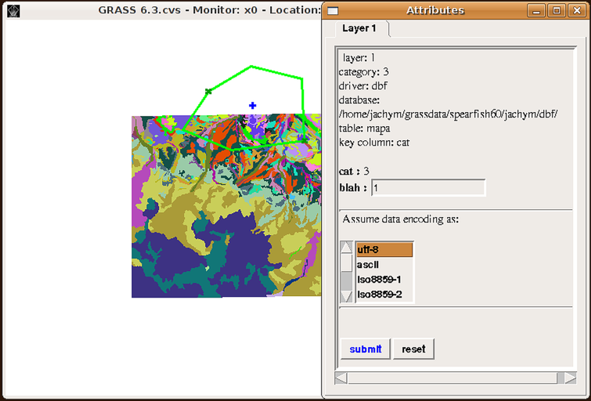Click the green X vertex marker

tap(208, 92)
